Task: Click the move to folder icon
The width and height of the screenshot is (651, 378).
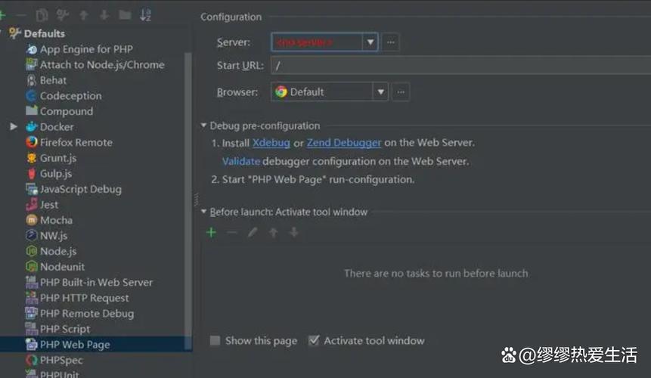Action: [x=124, y=14]
